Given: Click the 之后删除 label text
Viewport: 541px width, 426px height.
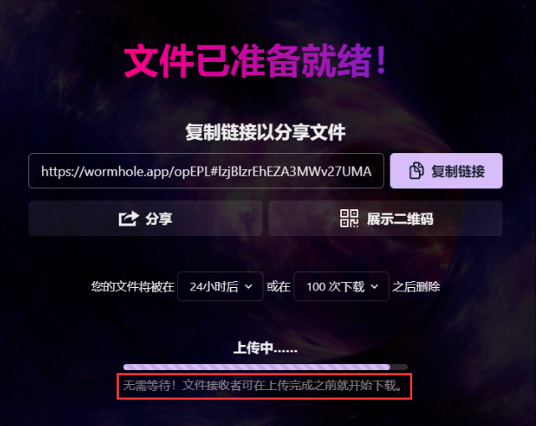Looking at the screenshot, I should click(x=416, y=286).
